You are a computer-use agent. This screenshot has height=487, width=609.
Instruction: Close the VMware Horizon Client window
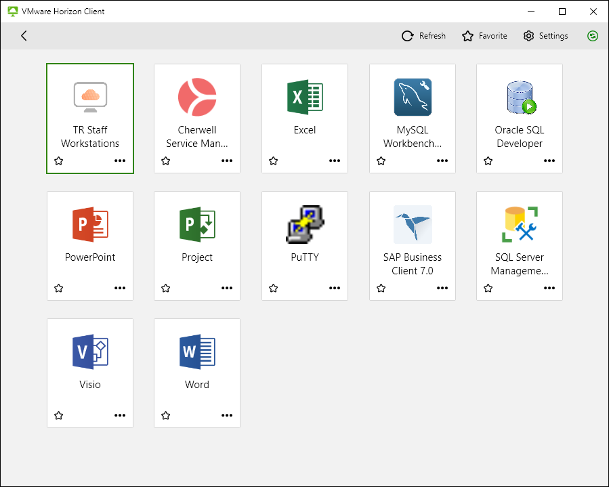[x=593, y=12]
